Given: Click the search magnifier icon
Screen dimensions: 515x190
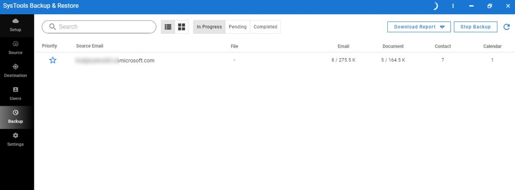Looking at the screenshot, I should pos(52,27).
